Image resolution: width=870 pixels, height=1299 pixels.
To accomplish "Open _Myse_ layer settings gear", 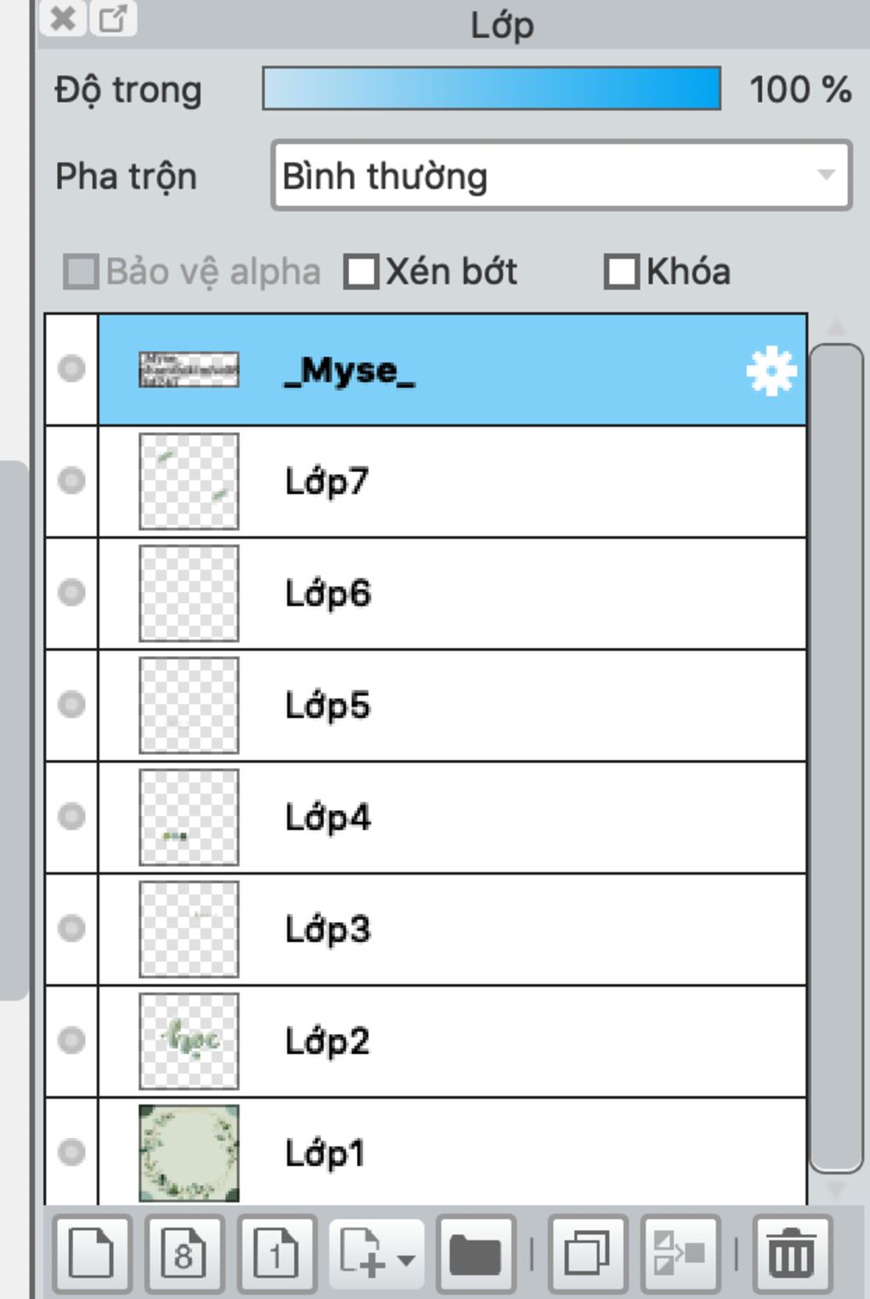I will tap(771, 371).
